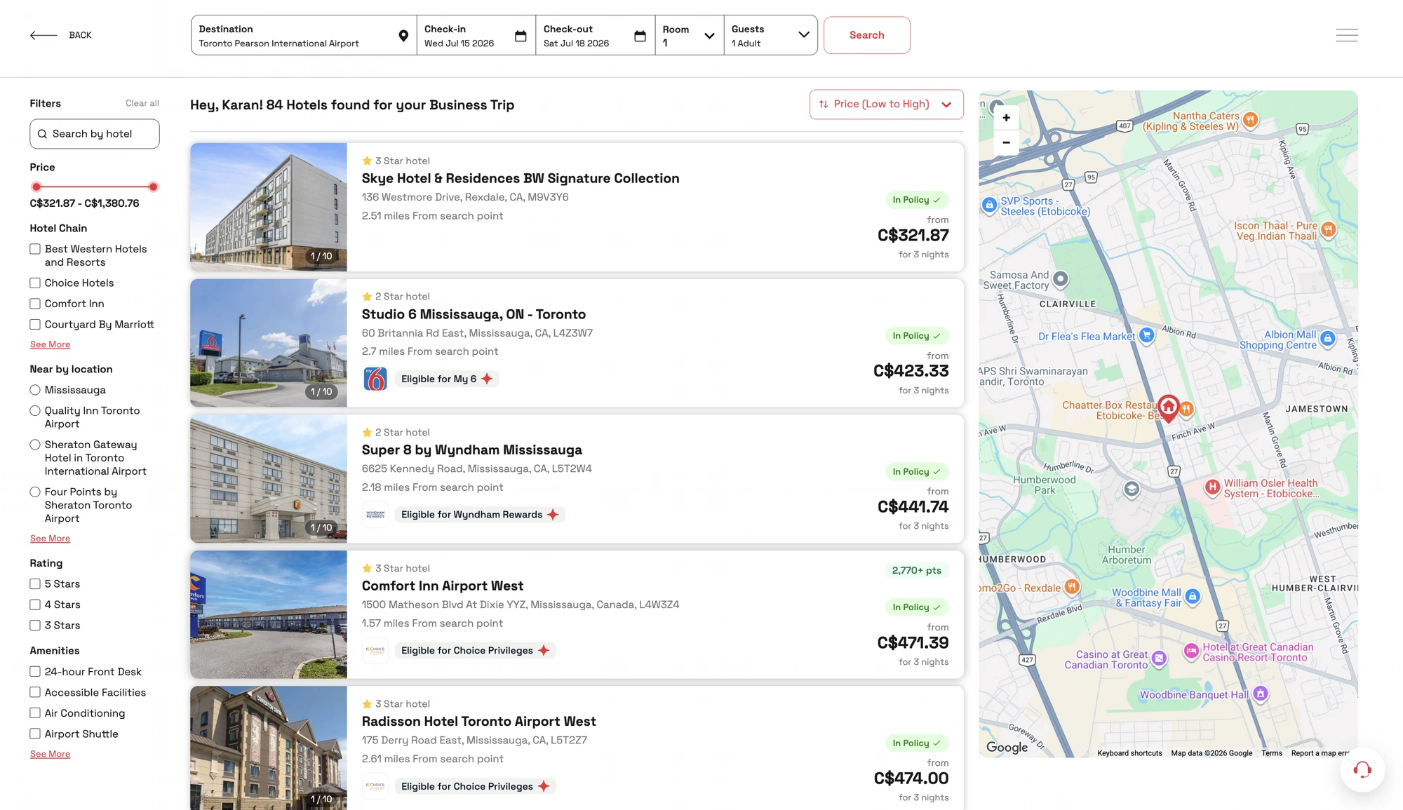
Task: Open the Room count dropdown
Action: [689, 35]
